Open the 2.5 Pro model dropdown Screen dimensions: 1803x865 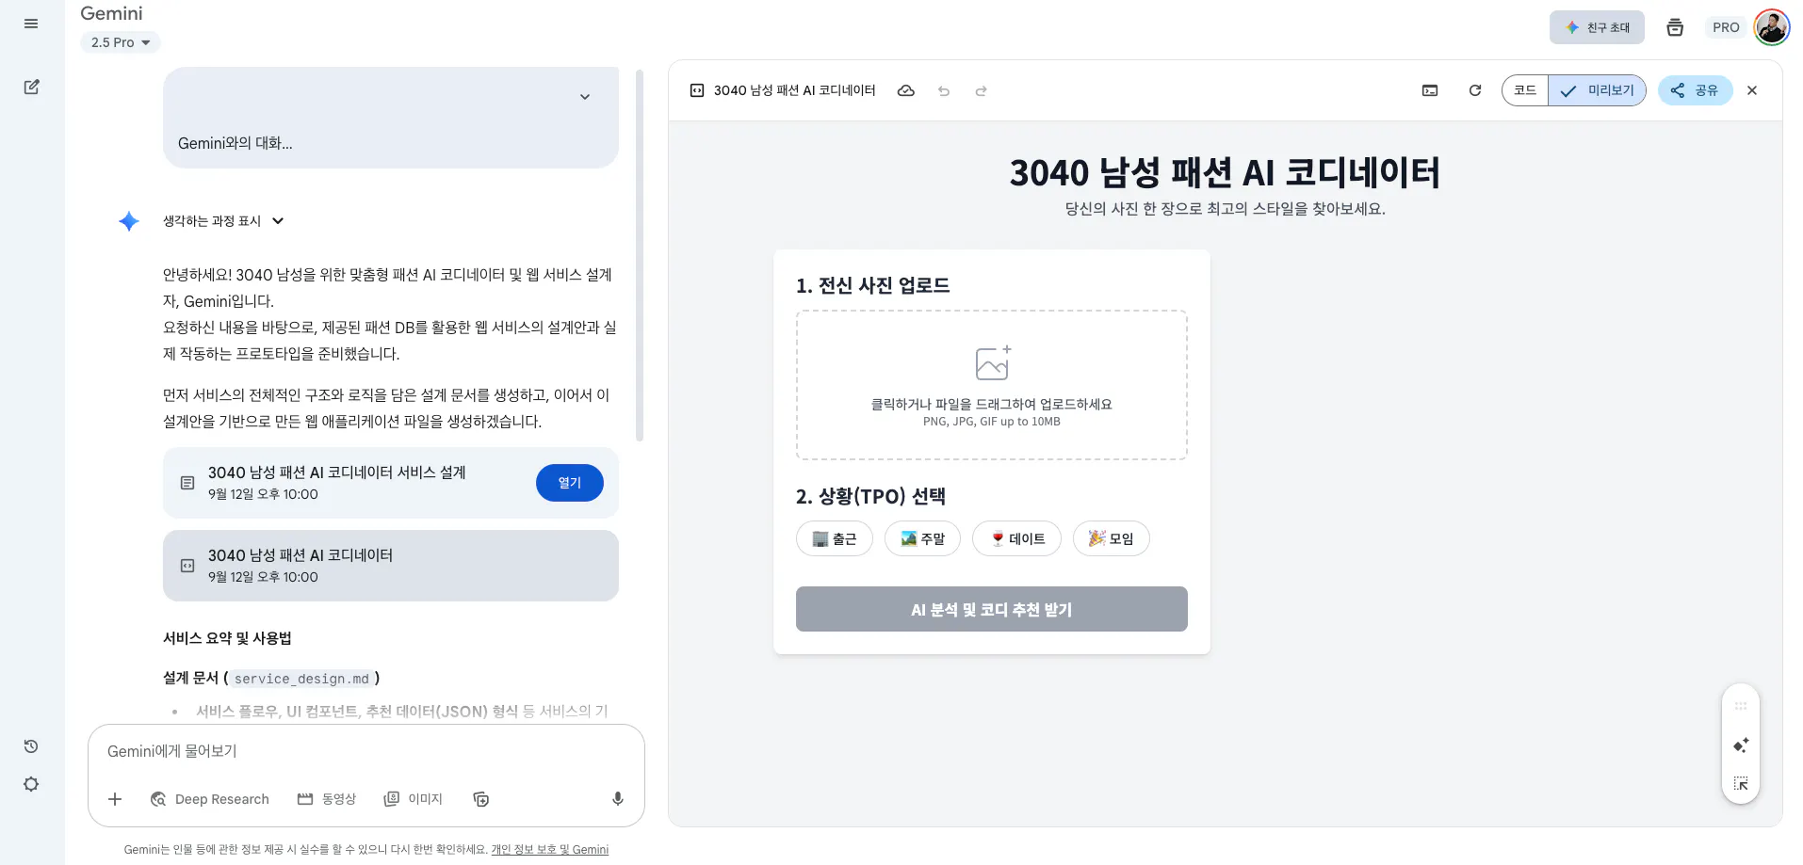point(121,42)
